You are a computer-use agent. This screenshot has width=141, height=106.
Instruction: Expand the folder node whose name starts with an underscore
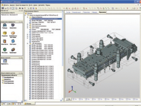[x=28, y=43]
